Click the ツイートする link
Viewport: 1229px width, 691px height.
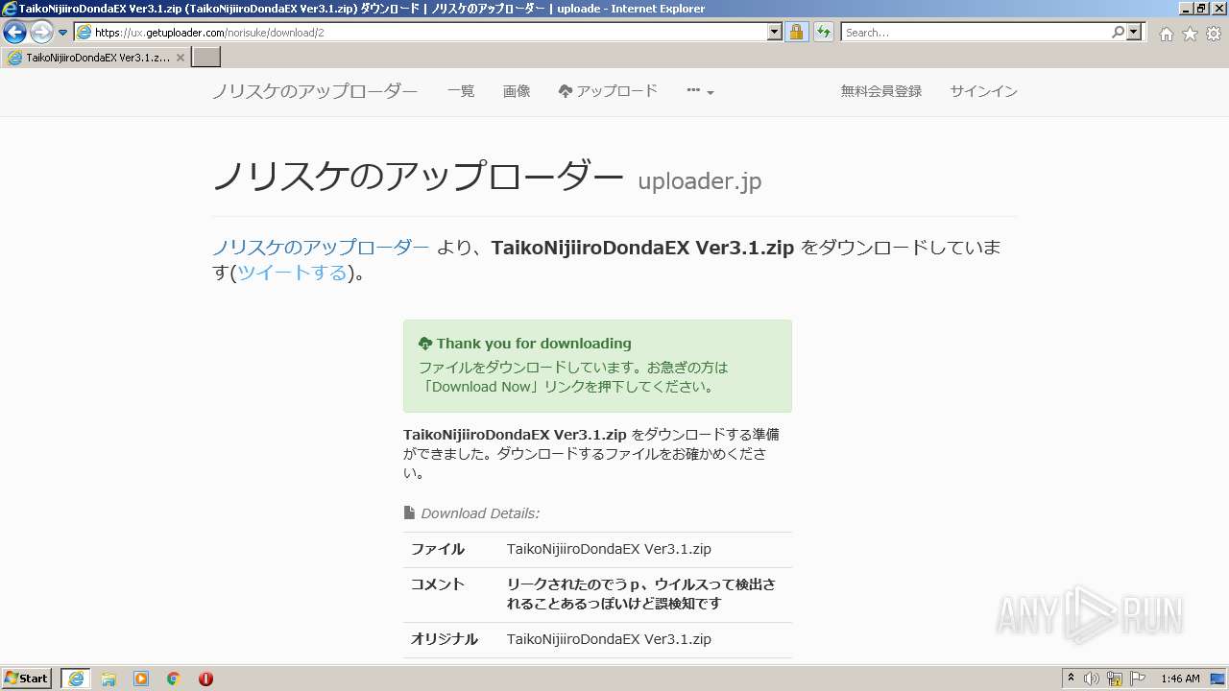coord(292,273)
